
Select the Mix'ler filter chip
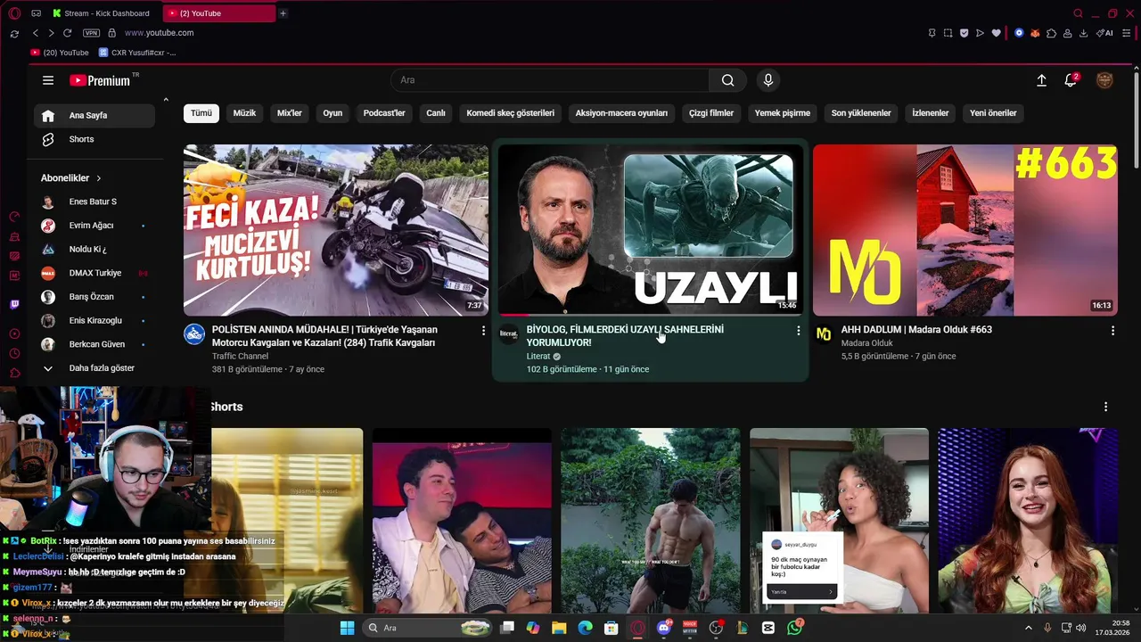290,113
